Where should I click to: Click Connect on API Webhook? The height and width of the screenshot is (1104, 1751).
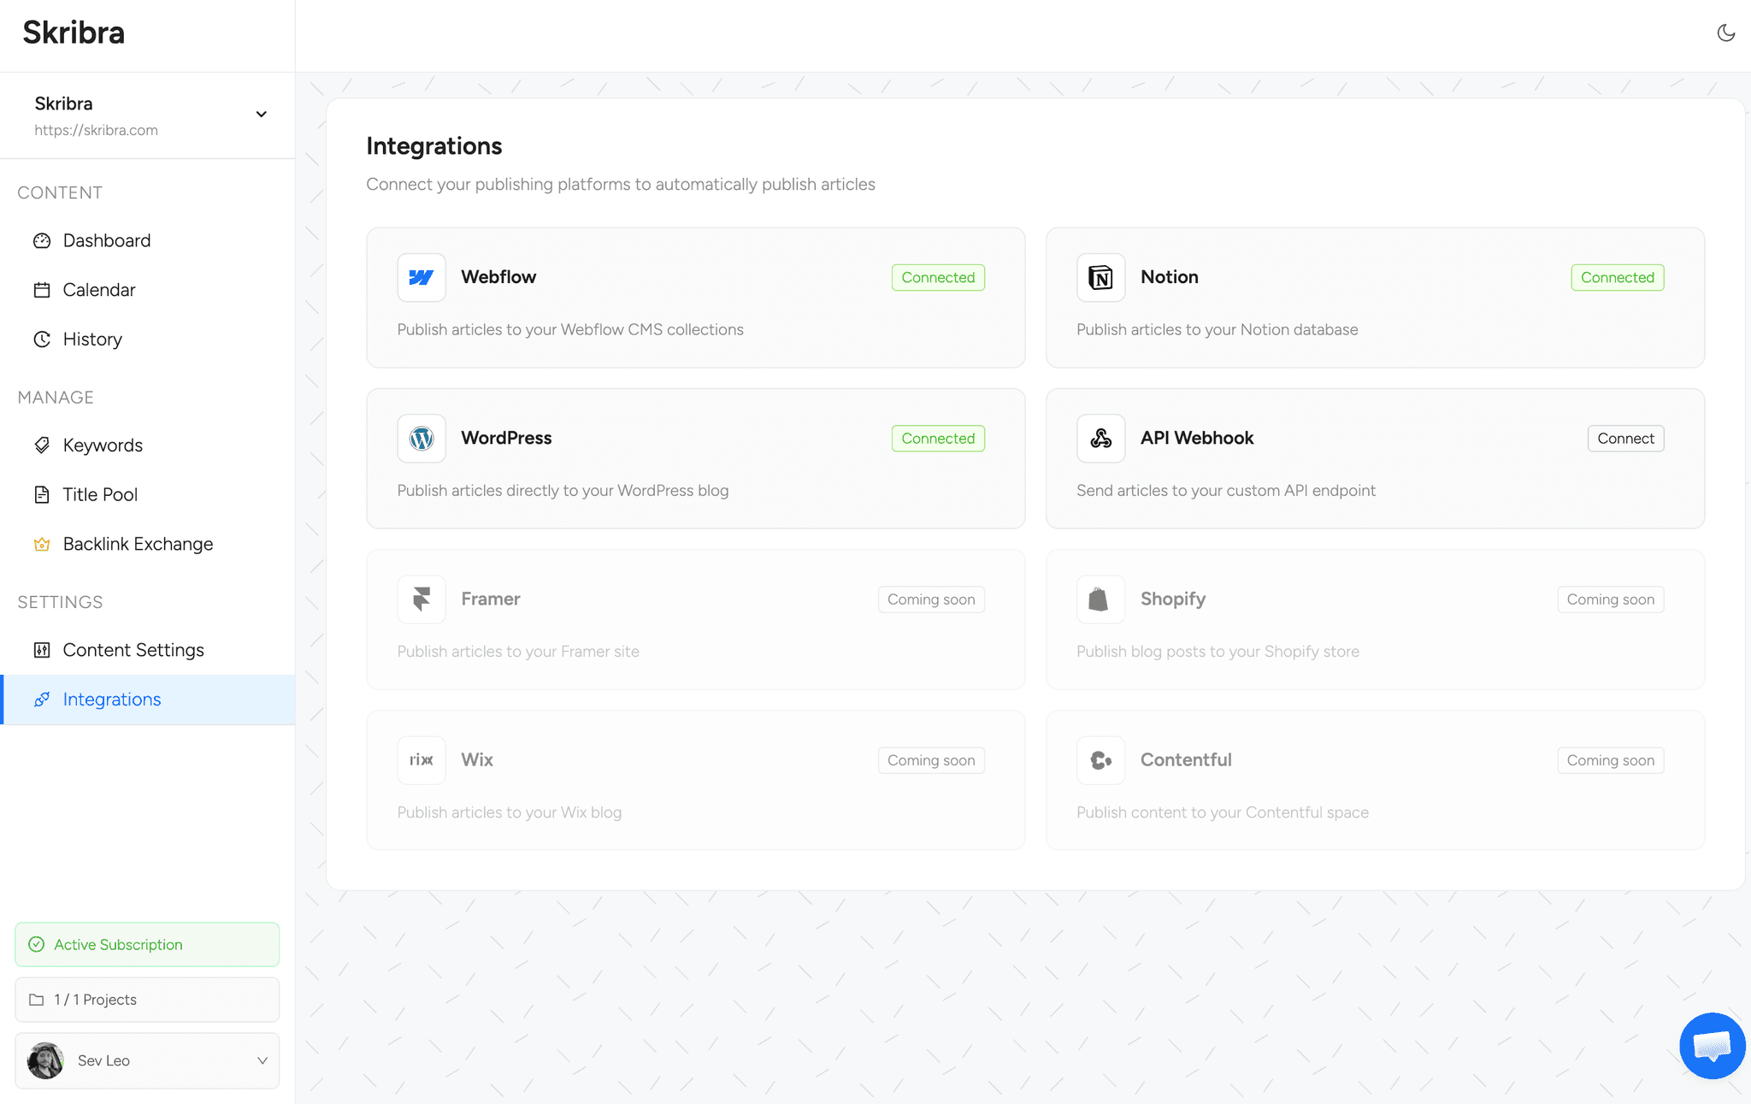click(1625, 438)
